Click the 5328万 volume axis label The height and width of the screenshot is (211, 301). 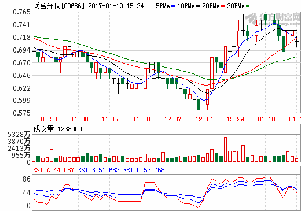[x=19, y=135]
